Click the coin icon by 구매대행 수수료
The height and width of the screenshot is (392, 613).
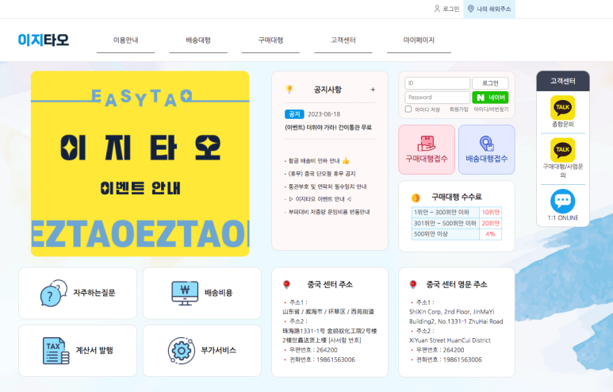pyautogui.click(x=416, y=198)
